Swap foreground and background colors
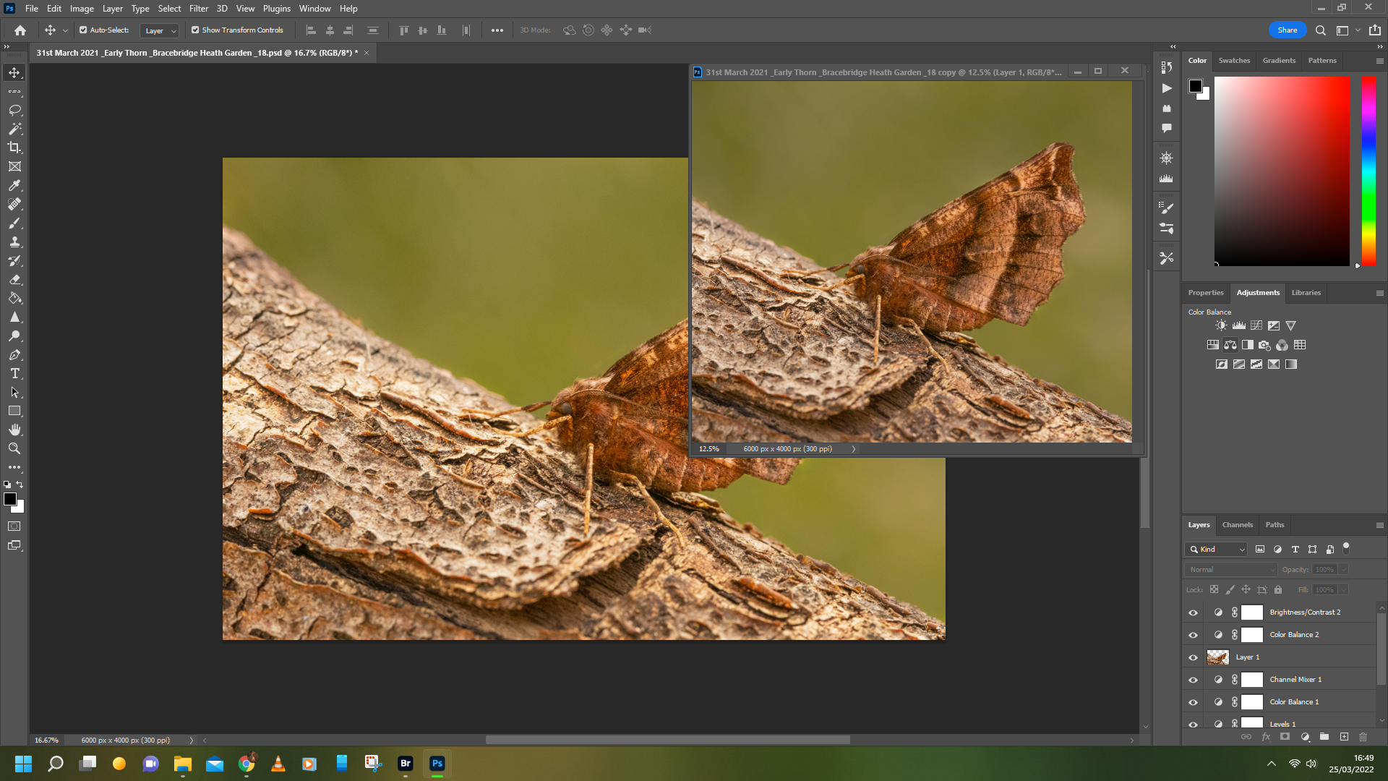 click(x=20, y=485)
